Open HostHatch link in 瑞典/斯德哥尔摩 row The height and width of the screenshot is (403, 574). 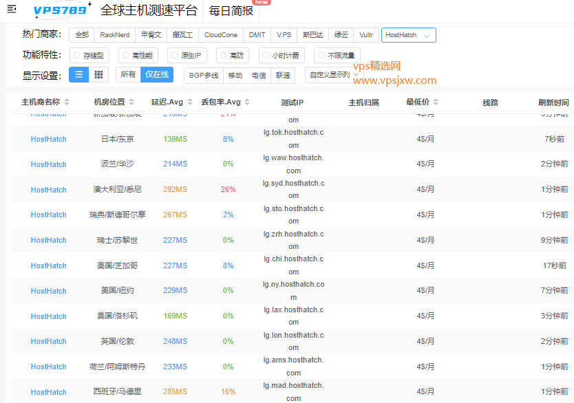pos(49,215)
